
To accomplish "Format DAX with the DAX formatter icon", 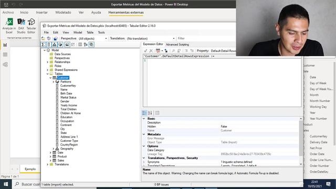I will [158, 51].
